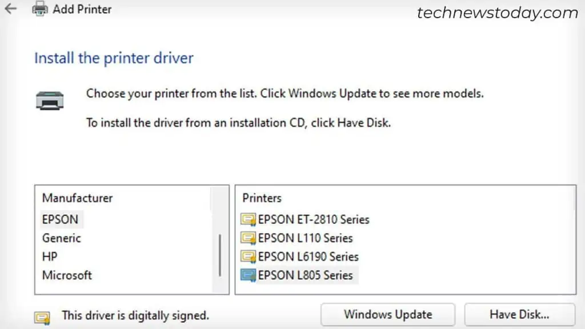Image resolution: width=585 pixels, height=329 pixels.
Task: Click the EPSON ET-2810 Series driver icon
Action: 248,219
